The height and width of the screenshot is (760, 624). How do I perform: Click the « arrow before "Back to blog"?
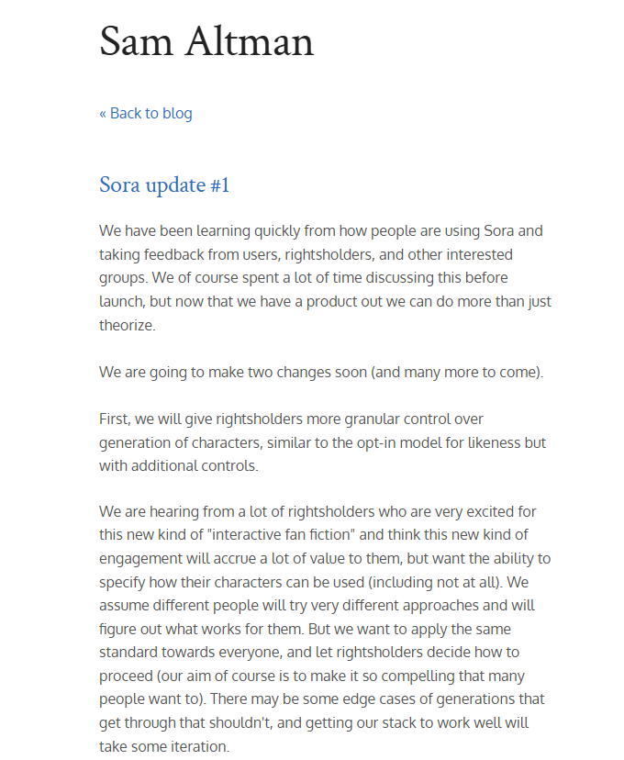coord(103,114)
